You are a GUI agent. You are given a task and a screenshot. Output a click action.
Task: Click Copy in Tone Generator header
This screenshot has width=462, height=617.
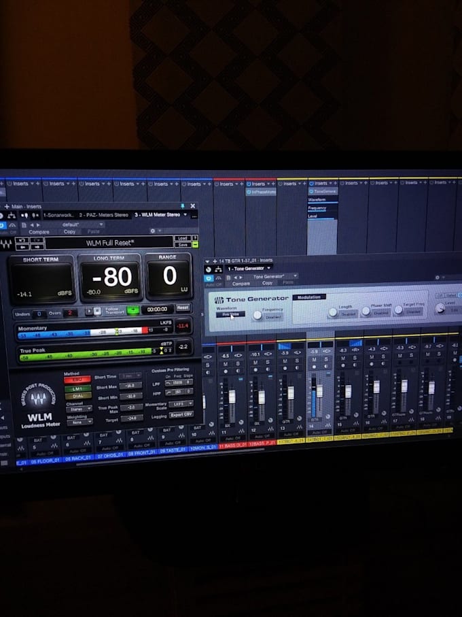point(267,283)
